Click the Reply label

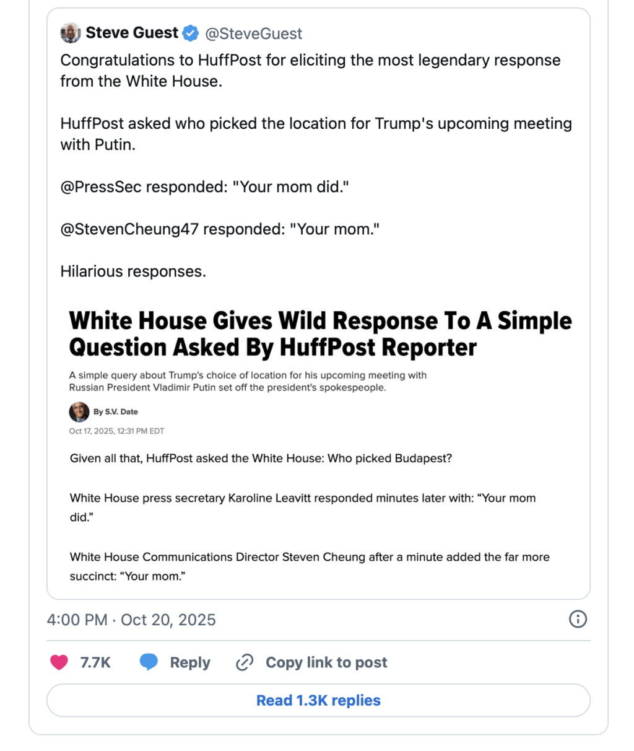point(190,662)
